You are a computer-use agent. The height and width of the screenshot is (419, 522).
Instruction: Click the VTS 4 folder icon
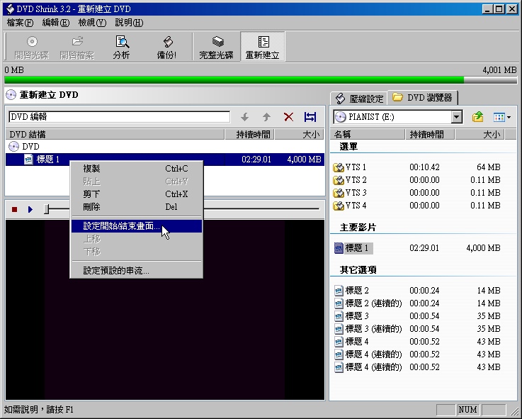339,206
